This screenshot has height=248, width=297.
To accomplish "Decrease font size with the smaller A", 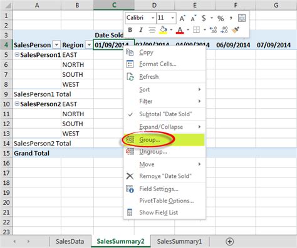I will 194,18.
